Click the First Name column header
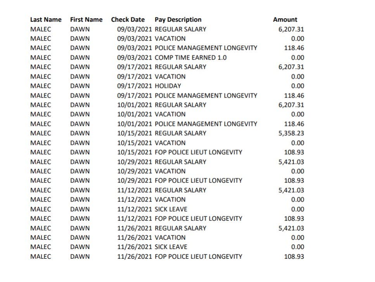This screenshot has width=375, height=282. pos(86,19)
